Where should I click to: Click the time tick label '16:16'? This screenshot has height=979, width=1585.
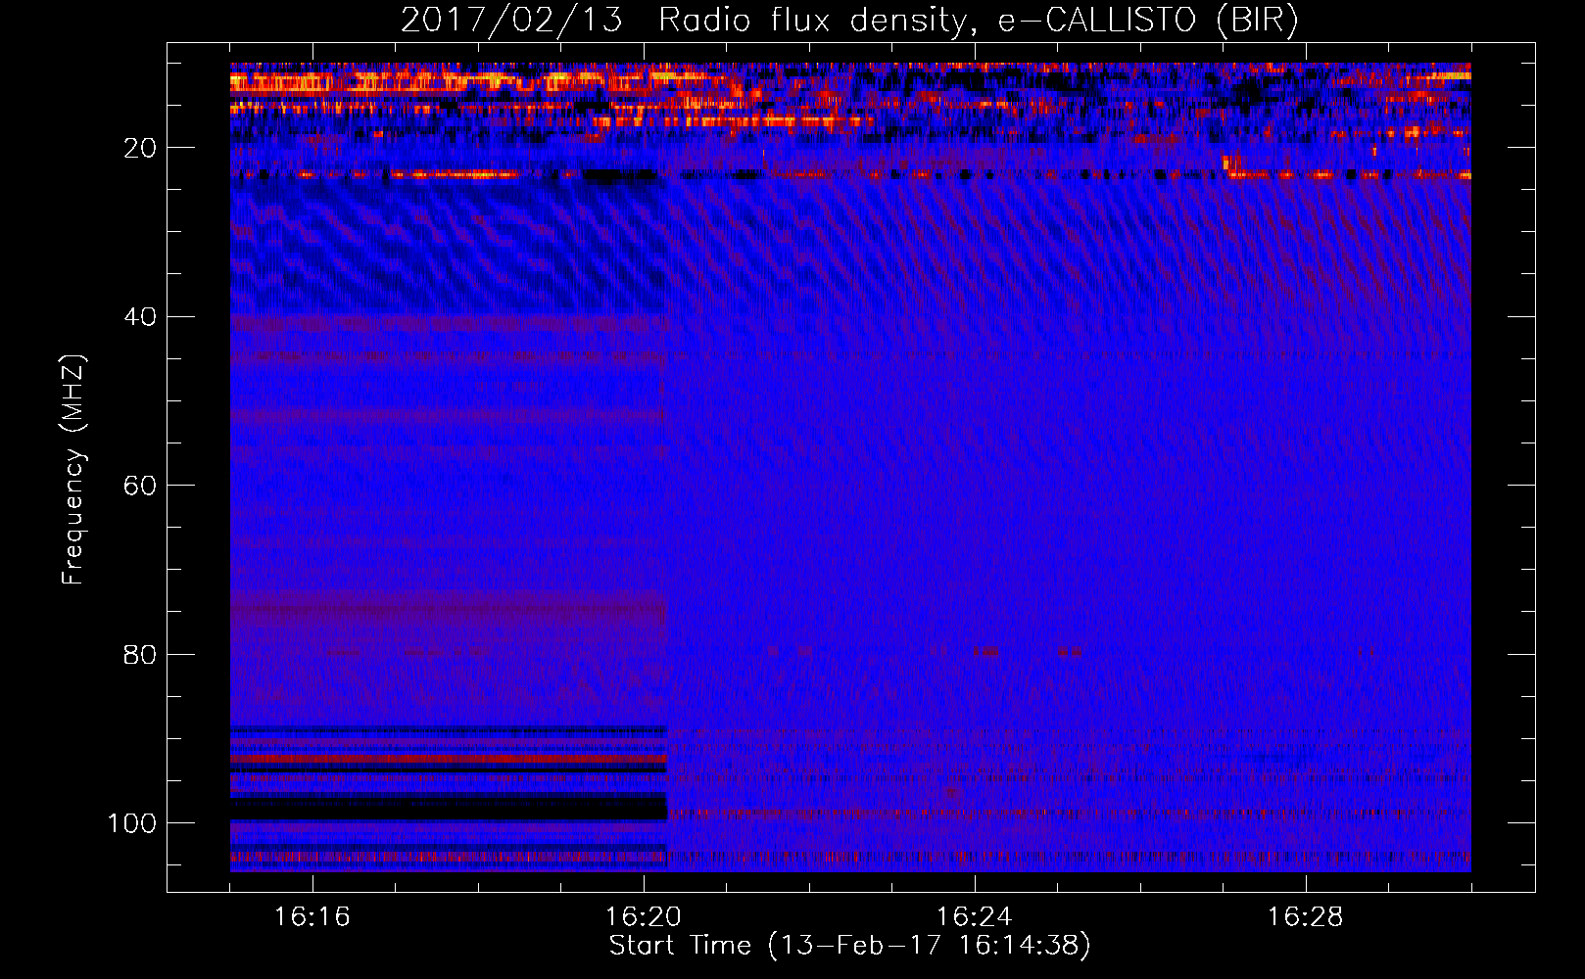312,917
